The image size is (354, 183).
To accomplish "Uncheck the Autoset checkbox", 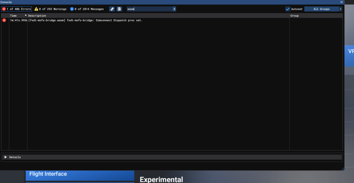I will [x=288, y=9].
